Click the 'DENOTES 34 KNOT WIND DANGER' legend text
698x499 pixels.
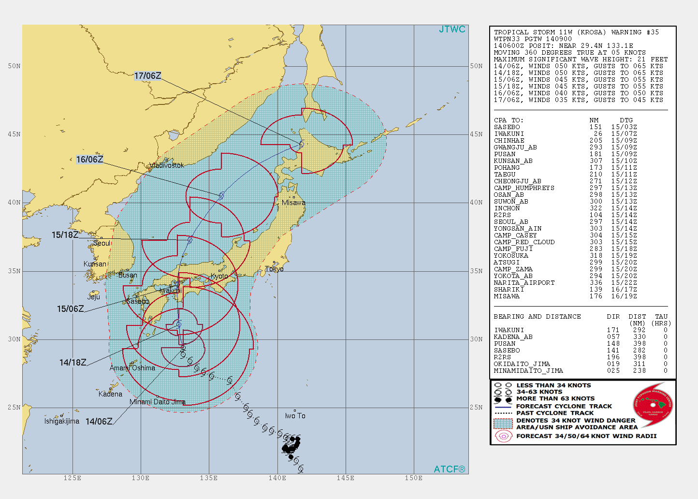coord(576,421)
